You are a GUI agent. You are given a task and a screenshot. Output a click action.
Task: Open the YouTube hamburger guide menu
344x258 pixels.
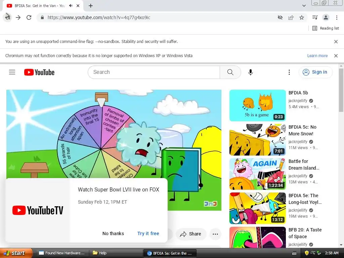[x=12, y=72]
